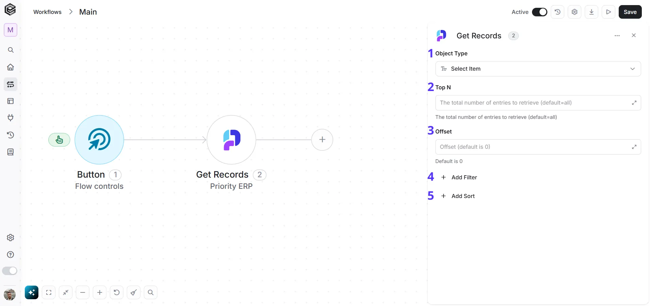This screenshot has width=651, height=306.
Task: Open the logs document icon in sidebar
Action: (11, 152)
